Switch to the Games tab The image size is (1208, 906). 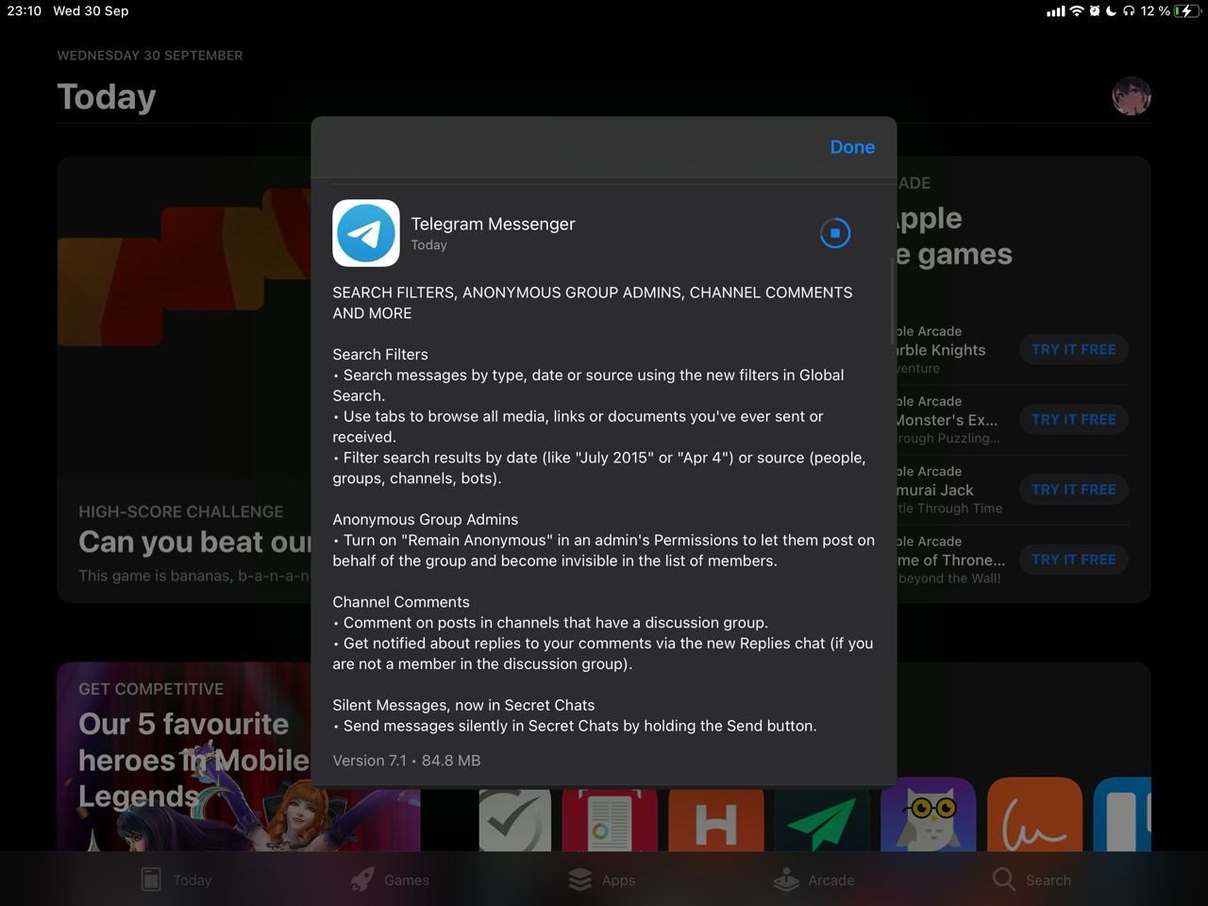pyautogui.click(x=390, y=880)
